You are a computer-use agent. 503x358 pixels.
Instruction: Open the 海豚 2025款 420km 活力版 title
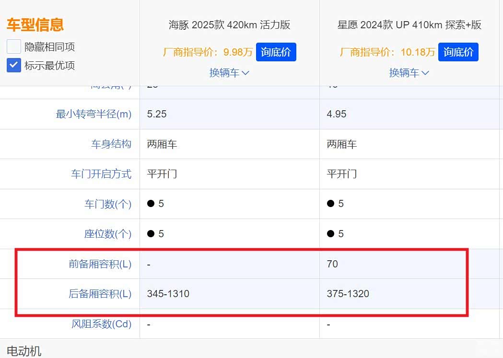tap(229, 25)
